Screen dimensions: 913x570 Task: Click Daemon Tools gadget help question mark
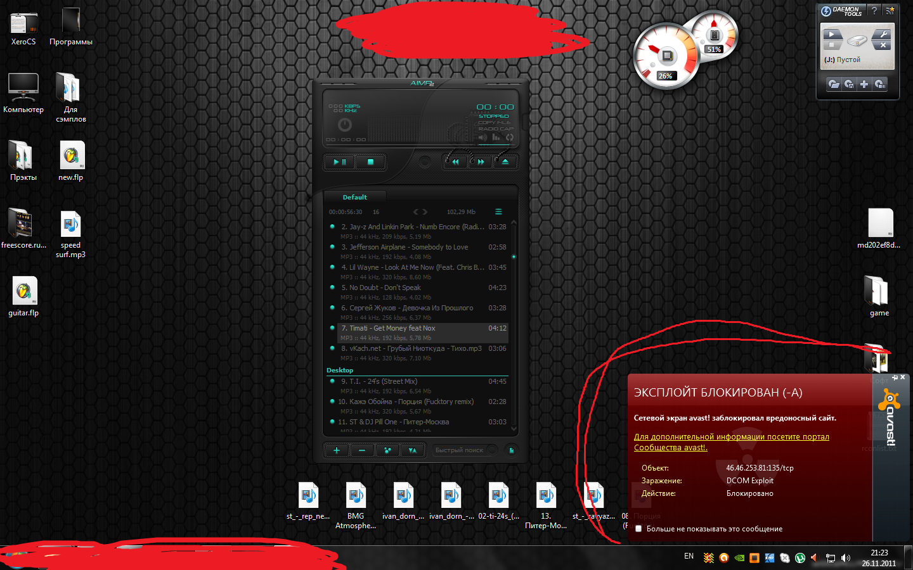tap(874, 10)
